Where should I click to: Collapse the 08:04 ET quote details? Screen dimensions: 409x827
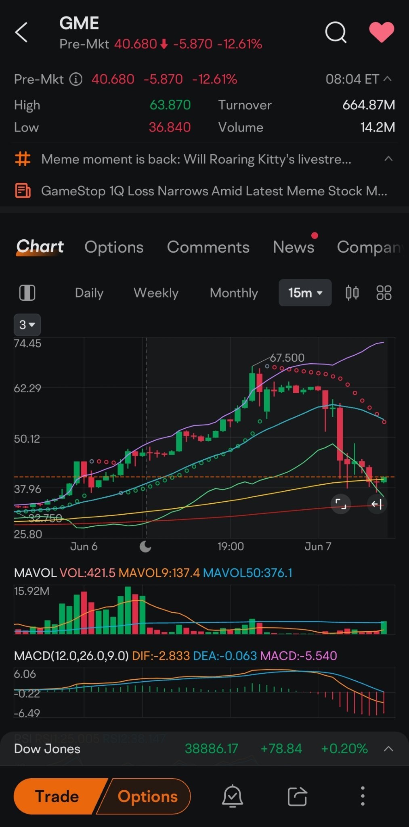pos(388,79)
